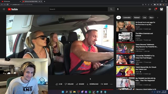
Task: Open The Killers Enterlude video thumbnail
Action: [x=125, y=37]
